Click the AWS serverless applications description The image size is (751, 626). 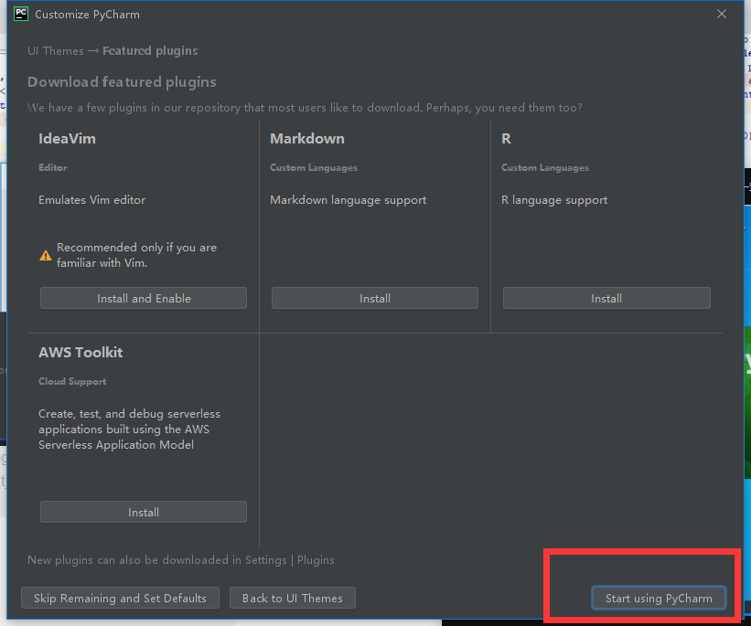click(129, 430)
